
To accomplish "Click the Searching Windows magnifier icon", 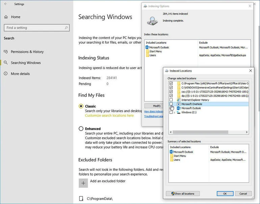I will point(6,63).
